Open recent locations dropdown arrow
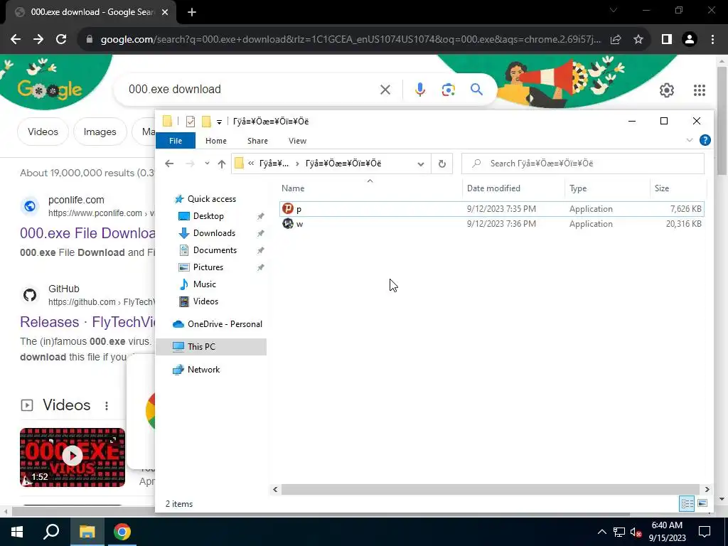The image size is (728, 546). pyautogui.click(x=207, y=164)
